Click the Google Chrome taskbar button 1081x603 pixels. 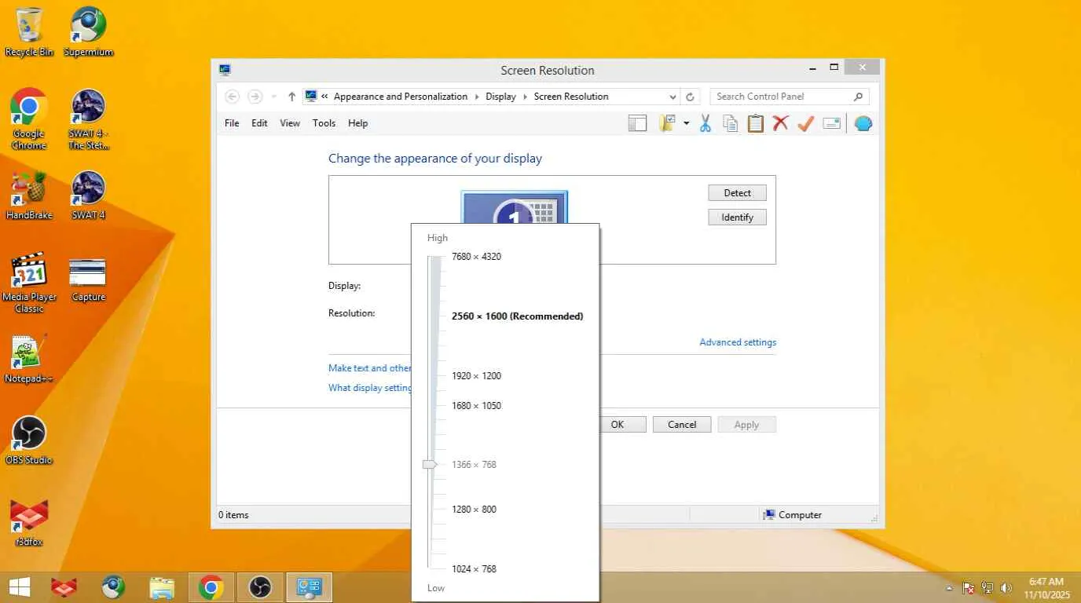coord(211,587)
